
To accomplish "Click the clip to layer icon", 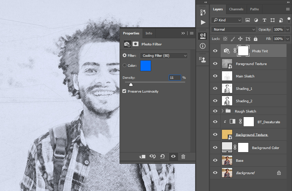I will [x=142, y=157].
